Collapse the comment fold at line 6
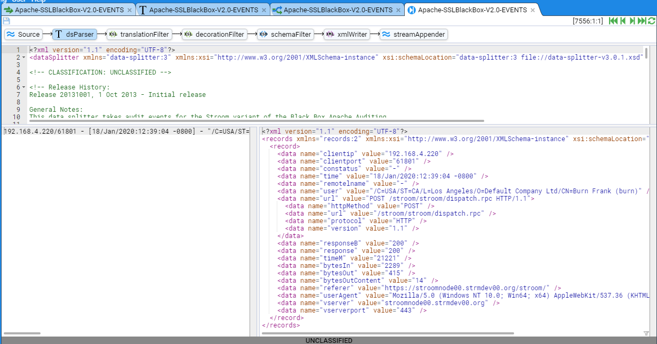Image resolution: width=657 pixels, height=344 pixels. (24, 87)
